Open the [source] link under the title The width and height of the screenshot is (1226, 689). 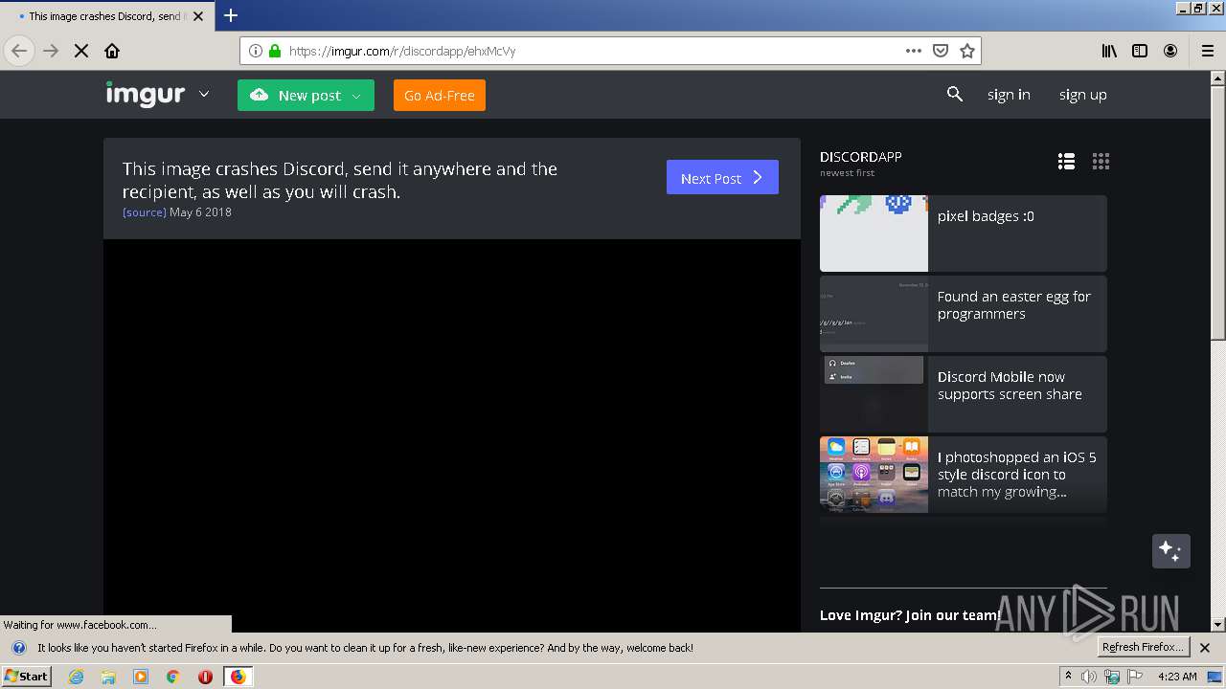(144, 212)
